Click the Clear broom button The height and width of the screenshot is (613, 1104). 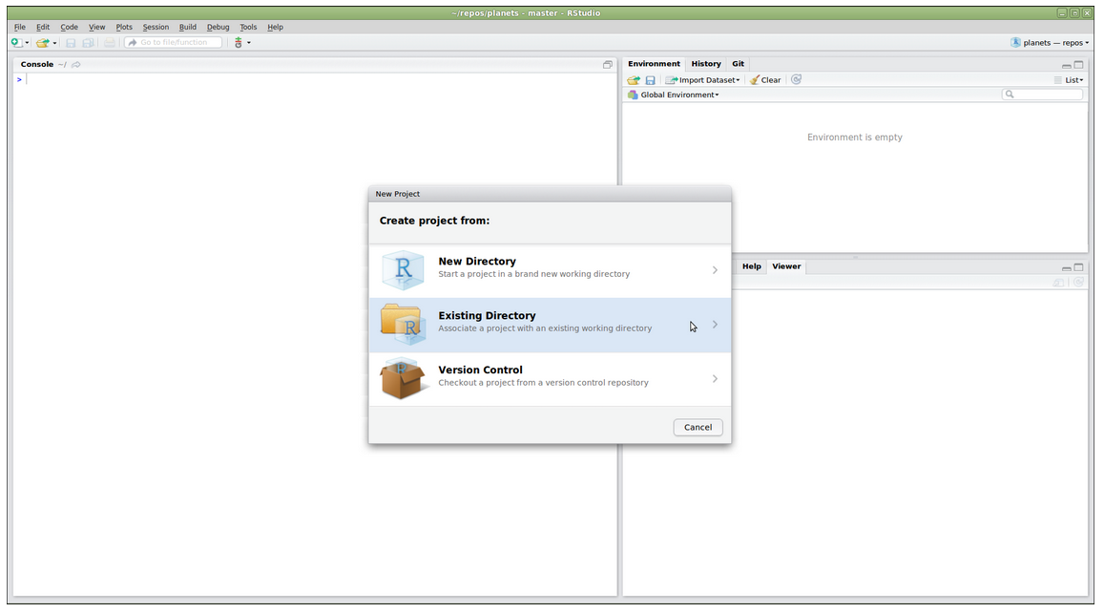click(x=765, y=80)
